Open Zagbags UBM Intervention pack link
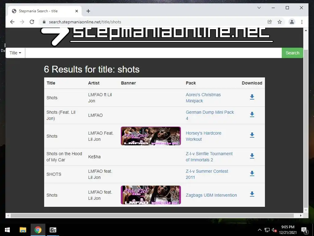 (x=211, y=195)
